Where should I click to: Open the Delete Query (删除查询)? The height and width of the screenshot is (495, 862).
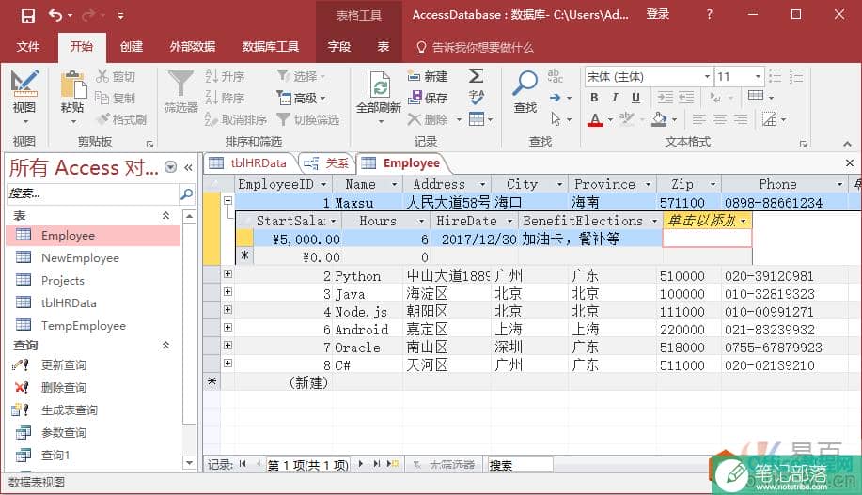point(64,387)
